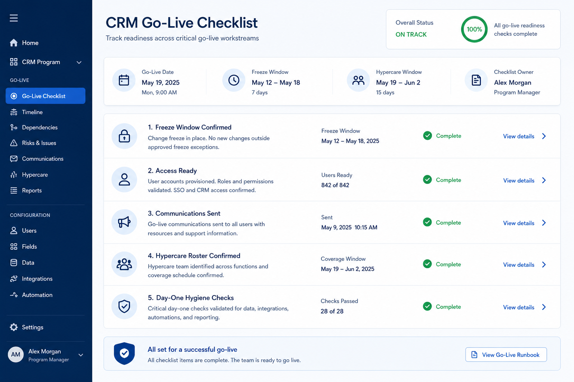Click the Fields grid icon

(14, 247)
